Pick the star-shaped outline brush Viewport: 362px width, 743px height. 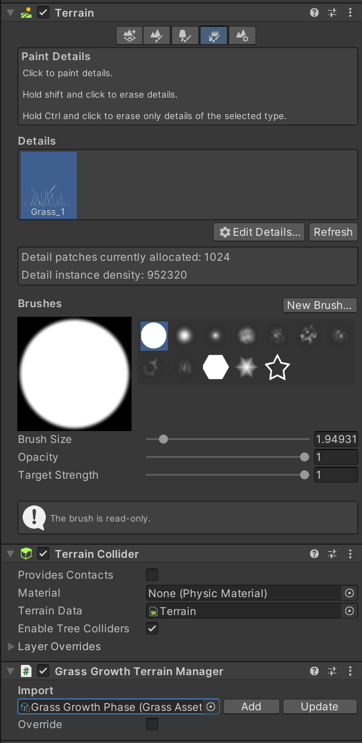click(x=277, y=368)
